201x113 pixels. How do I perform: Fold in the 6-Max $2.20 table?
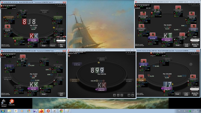click(x=177, y=94)
